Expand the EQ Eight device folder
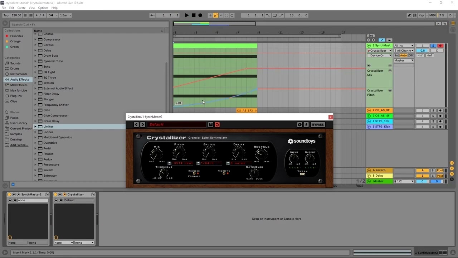 [x=35, y=72]
